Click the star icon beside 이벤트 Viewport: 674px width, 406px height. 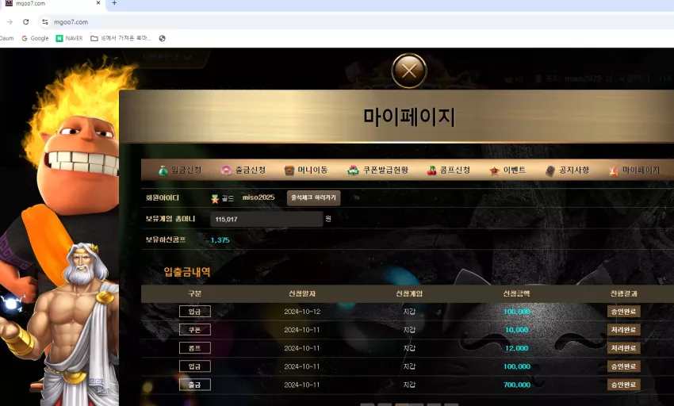[x=494, y=171]
